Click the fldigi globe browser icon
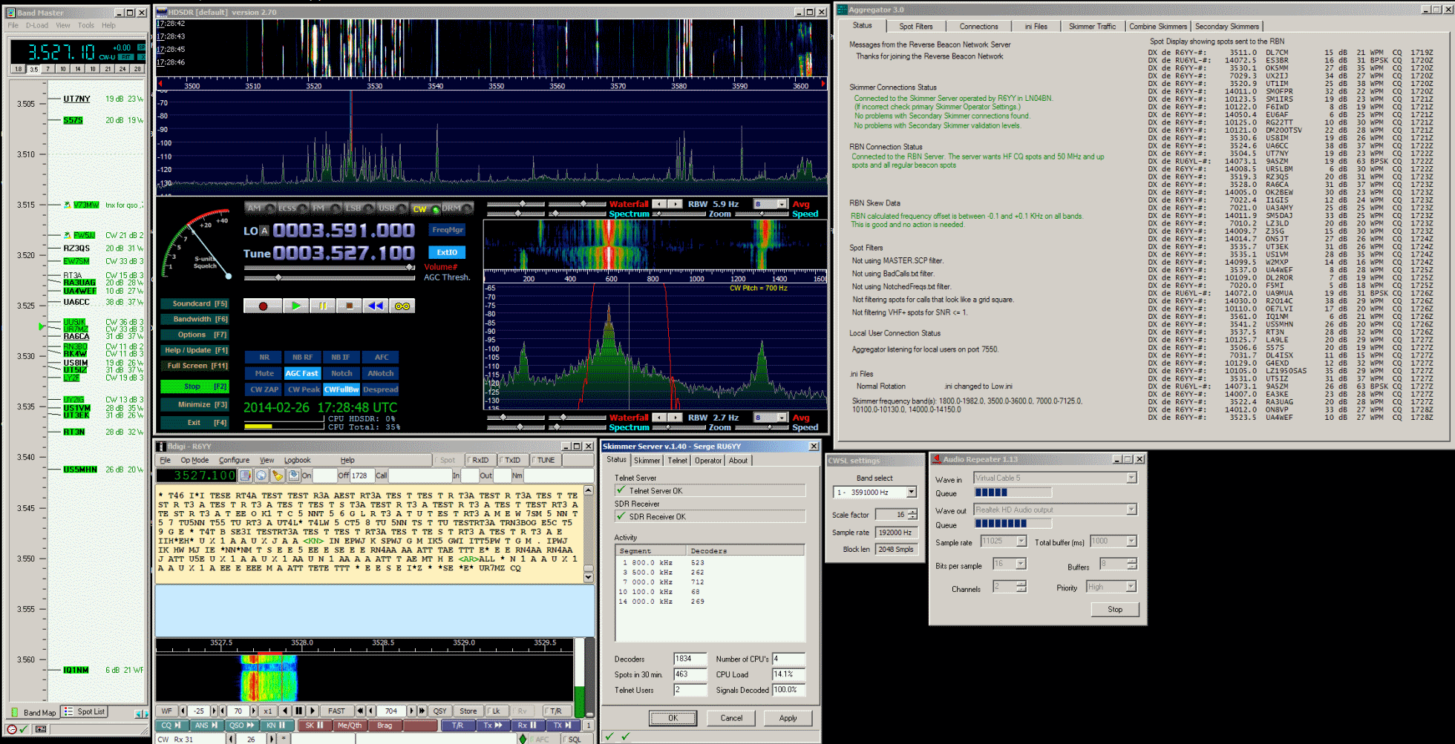 [261, 475]
